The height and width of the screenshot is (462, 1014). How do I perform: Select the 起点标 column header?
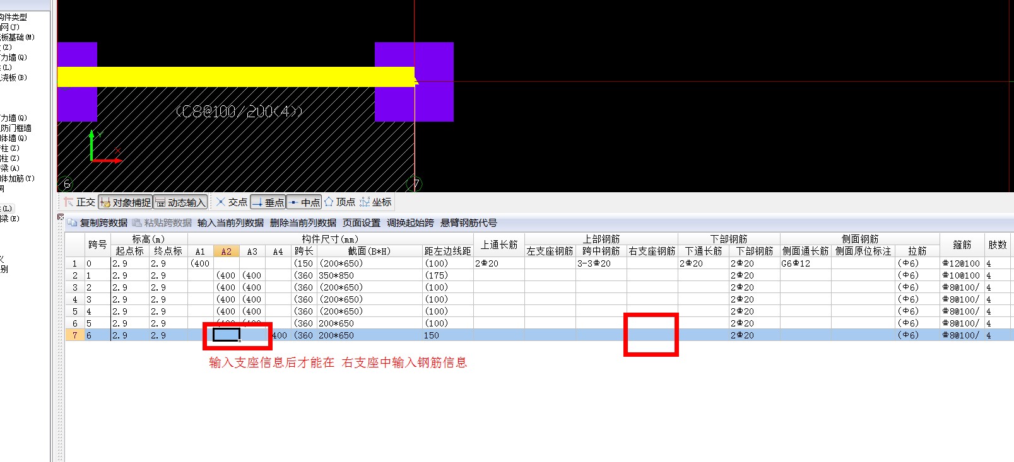[129, 251]
